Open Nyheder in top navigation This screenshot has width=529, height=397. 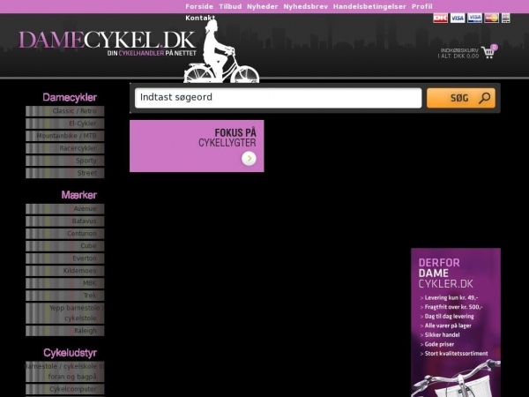click(x=263, y=6)
